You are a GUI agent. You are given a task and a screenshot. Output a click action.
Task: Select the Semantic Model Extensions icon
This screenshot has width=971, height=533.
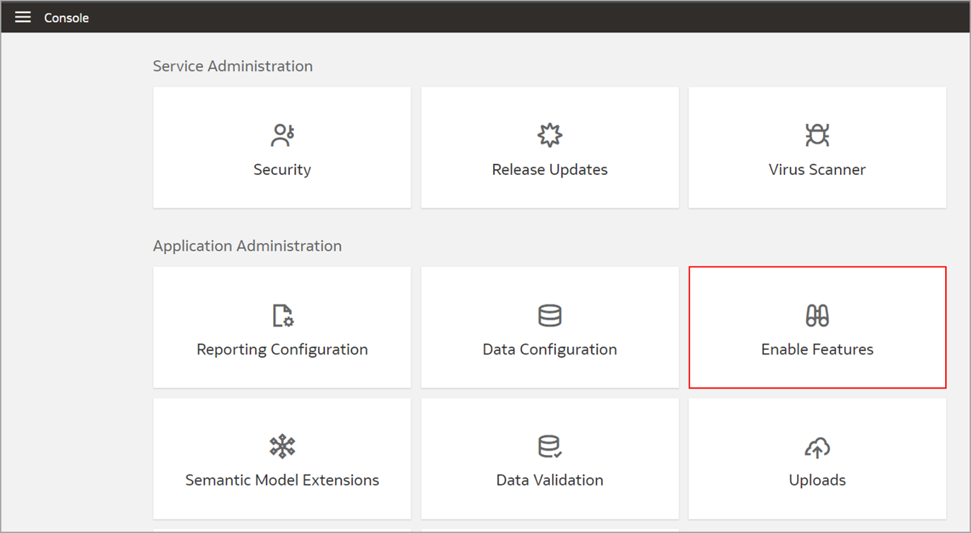[282, 446]
